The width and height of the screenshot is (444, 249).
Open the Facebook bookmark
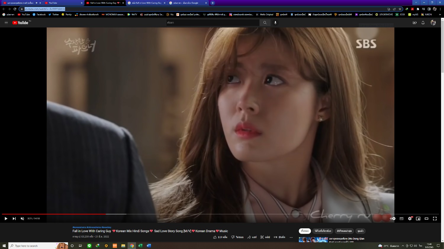pos(39,14)
